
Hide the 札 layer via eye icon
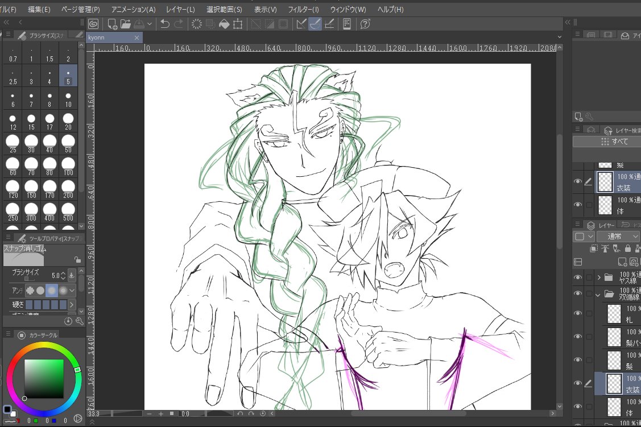click(578, 313)
